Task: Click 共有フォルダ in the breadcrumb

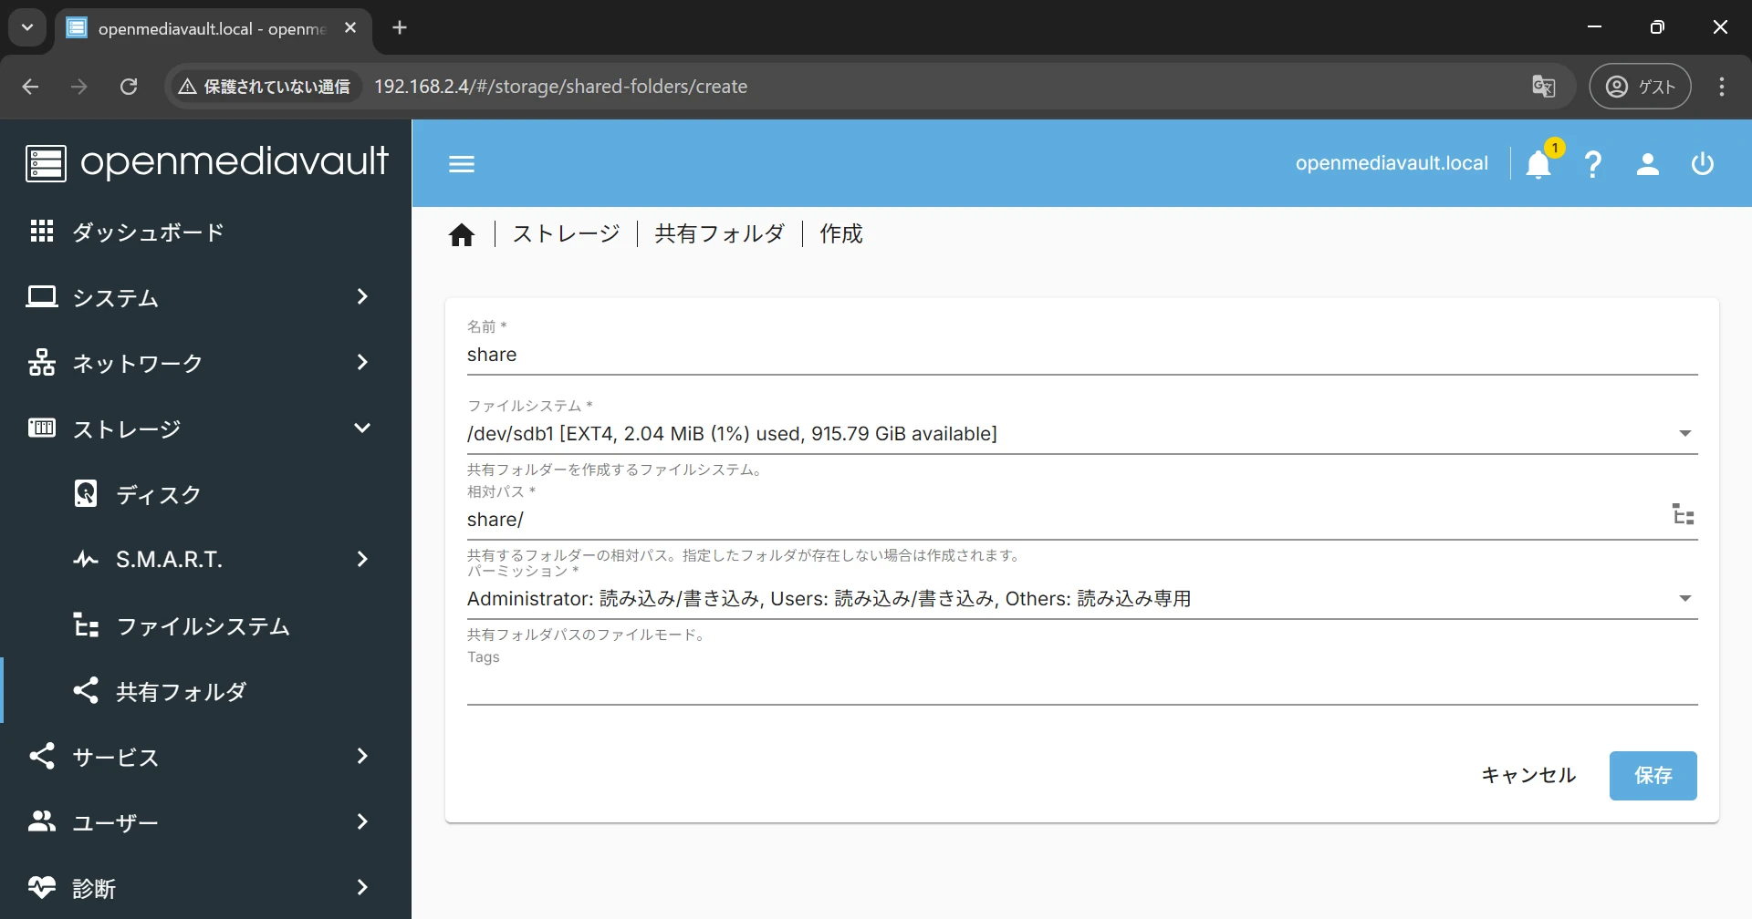Action: coord(719,234)
